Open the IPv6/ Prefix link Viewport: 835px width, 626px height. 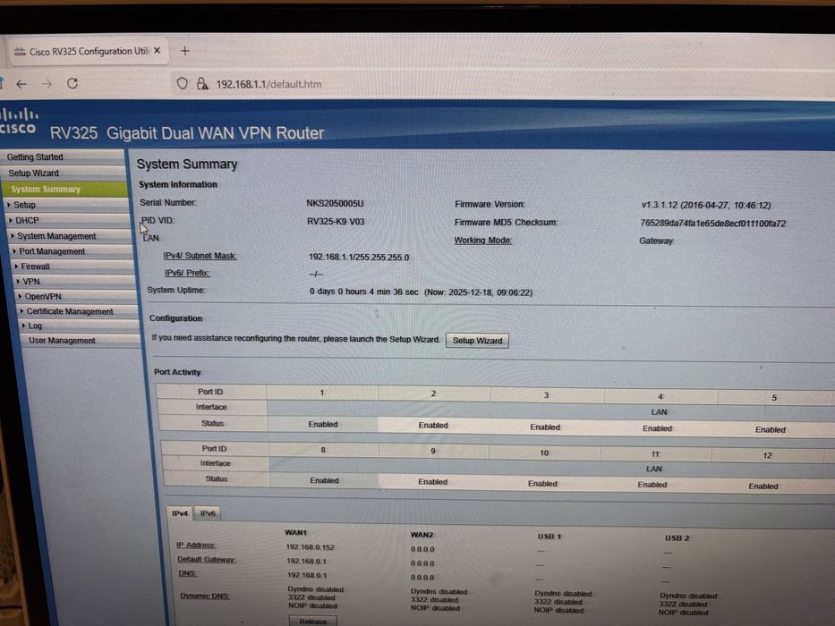(187, 273)
